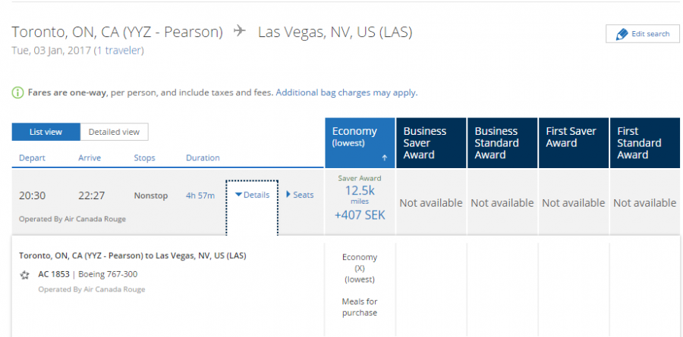
Task: Select the 12.5k miles Saver Award fare
Action: [x=360, y=199]
